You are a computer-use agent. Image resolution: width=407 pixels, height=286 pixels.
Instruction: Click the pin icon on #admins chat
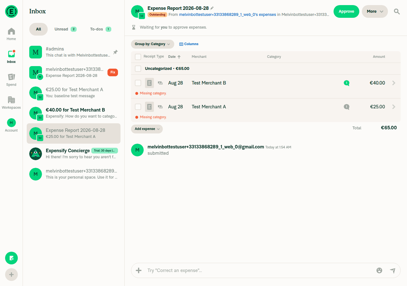point(115,52)
